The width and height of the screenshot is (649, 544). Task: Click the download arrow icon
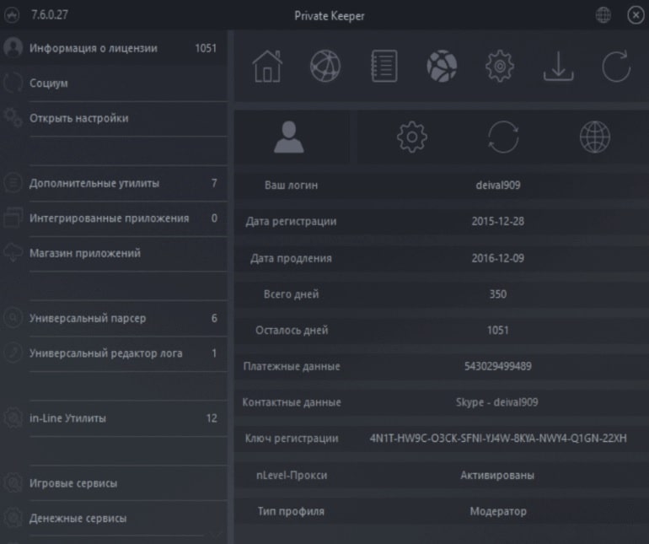point(558,67)
